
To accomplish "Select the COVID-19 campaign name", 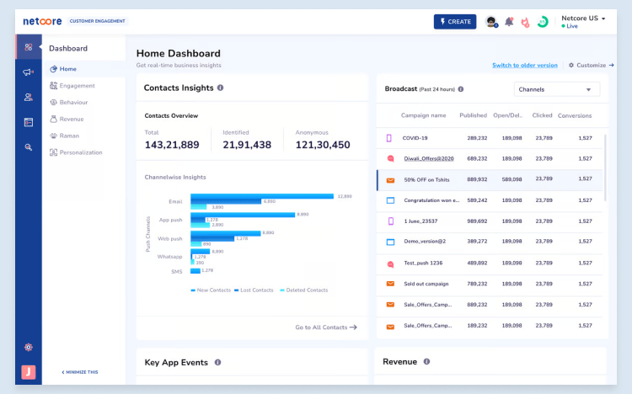I will [x=415, y=138].
